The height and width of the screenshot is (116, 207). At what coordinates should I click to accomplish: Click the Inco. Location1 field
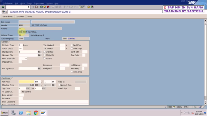point(53,102)
